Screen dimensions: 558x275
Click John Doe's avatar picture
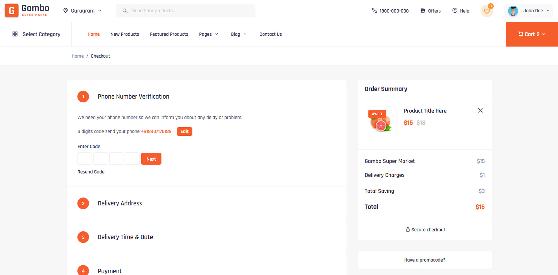[513, 11]
